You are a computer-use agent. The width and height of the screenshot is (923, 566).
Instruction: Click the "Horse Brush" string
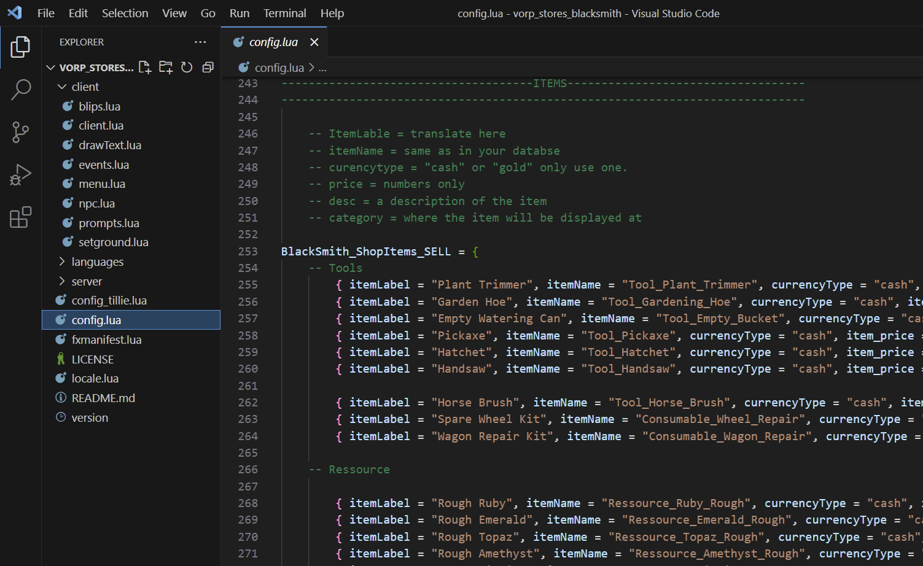tap(475, 402)
